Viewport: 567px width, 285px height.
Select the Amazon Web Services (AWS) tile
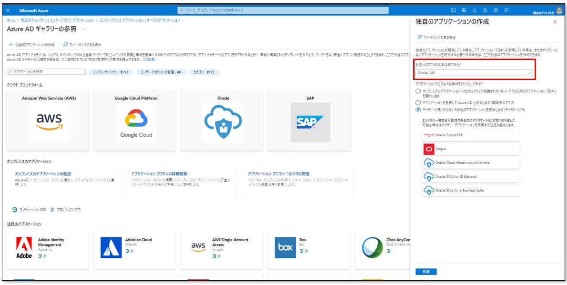pyautogui.click(x=49, y=120)
